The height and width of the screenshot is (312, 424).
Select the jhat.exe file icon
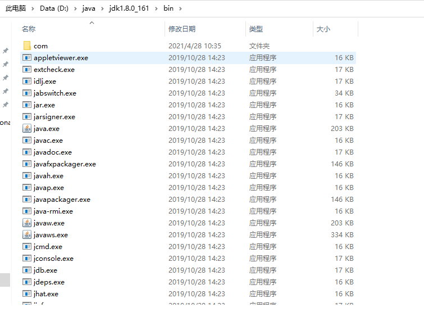point(27,293)
